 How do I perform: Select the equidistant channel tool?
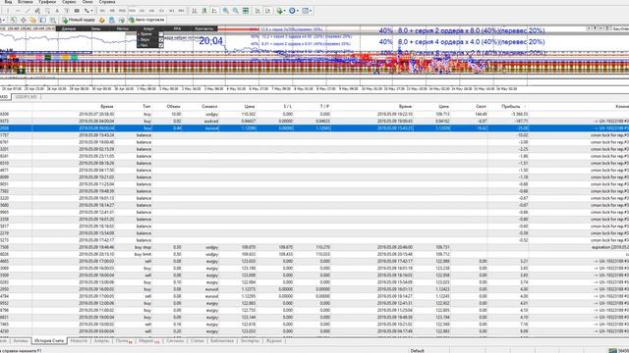[37, 11]
